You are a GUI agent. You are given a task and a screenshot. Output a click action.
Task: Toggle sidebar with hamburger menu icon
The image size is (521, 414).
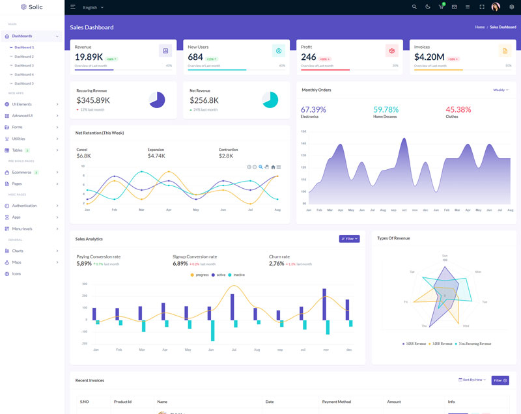(x=73, y=7)
